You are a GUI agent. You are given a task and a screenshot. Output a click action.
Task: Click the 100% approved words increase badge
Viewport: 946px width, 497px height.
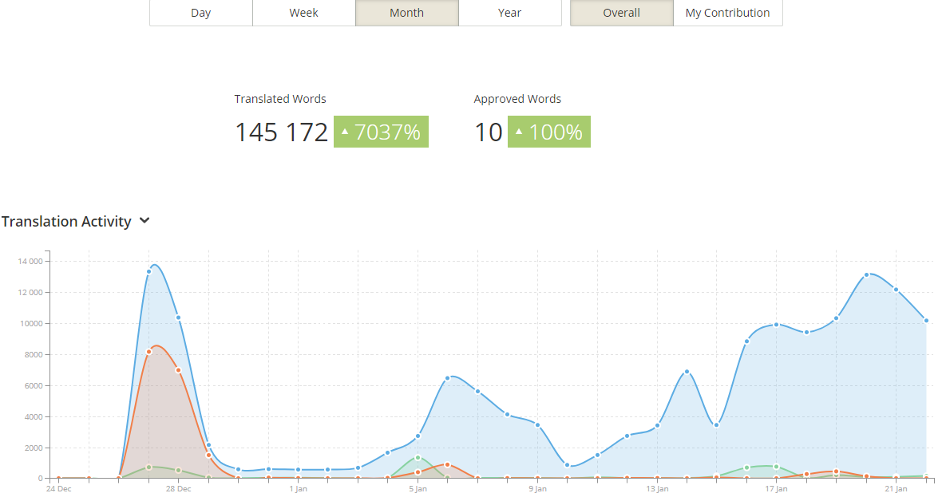(x=549, y=132)
